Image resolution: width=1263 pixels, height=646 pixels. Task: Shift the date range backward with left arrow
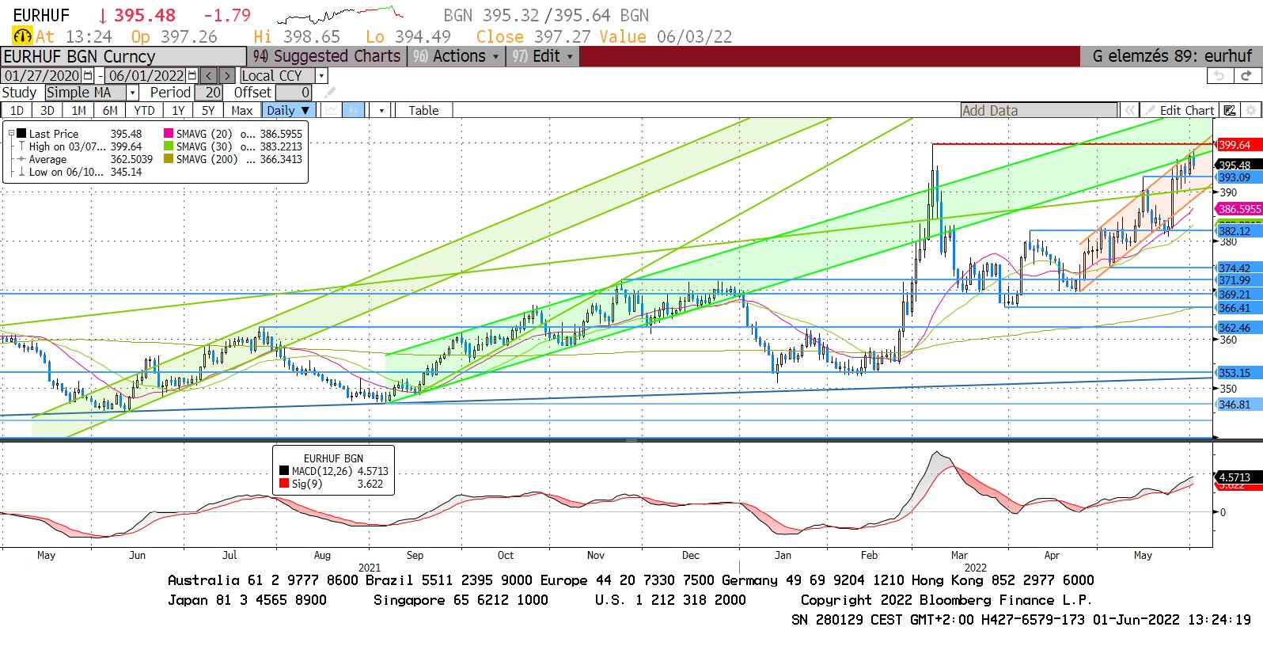208,75
